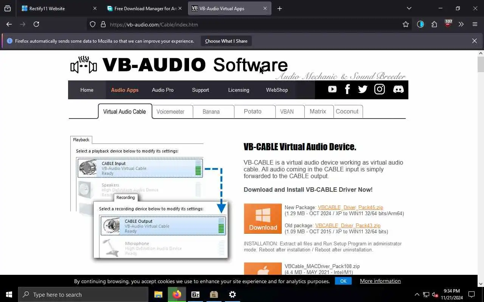Click the Windows Start button
Screen dimensions: 484x302
(9, 294)
